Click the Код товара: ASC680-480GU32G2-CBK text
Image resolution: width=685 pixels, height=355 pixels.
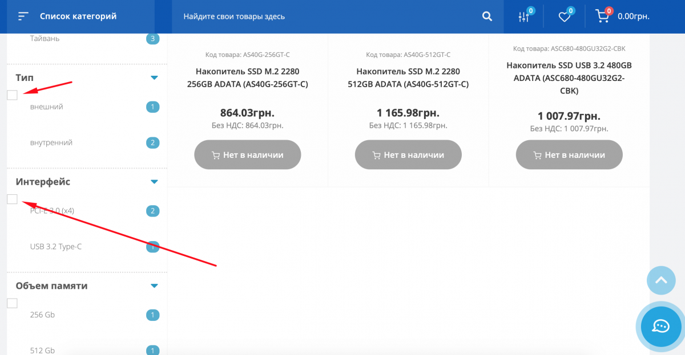tap(569, 48)
